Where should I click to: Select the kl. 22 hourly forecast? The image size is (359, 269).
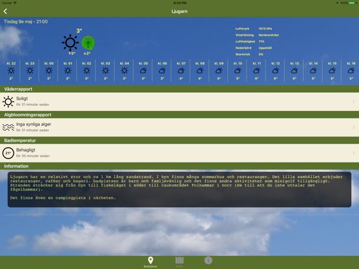click(11, 71)
